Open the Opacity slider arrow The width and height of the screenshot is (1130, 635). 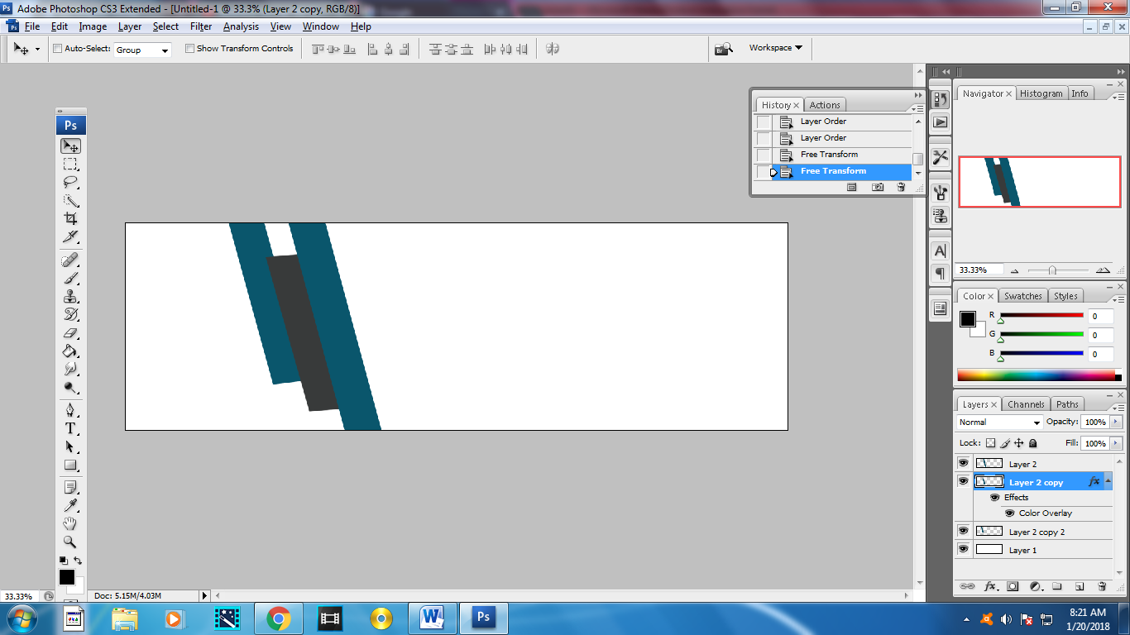(1116, 423)
